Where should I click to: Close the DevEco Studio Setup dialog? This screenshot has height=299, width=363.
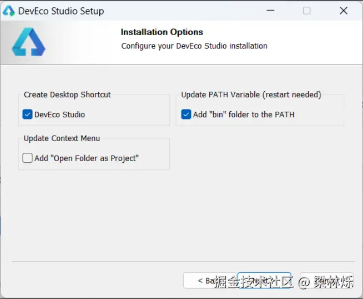click(343, 11)
